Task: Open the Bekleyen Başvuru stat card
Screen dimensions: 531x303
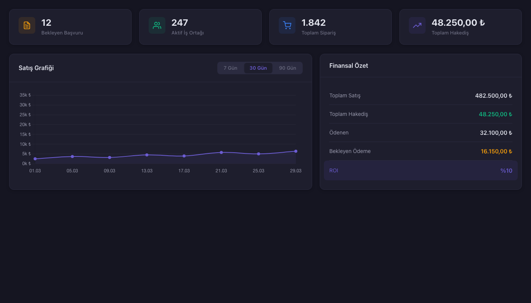Action: [x=70, y=27]
